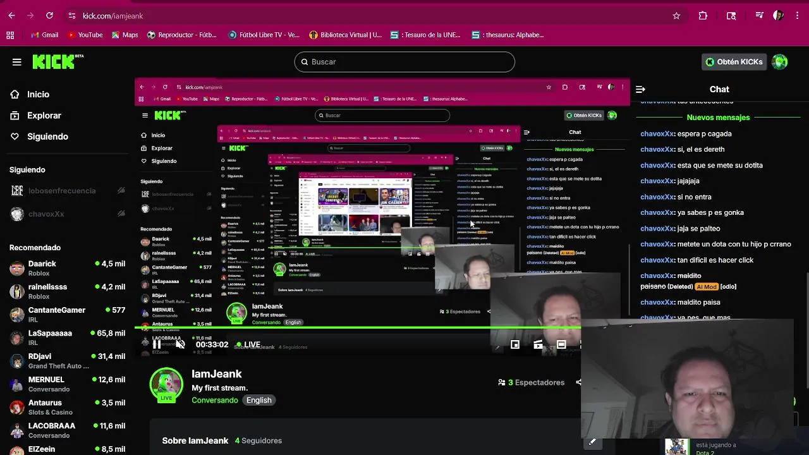Viewport: 809px width, 455px height.
Task: Click the AI Mod badge in chat
Action: [x=707, y=287]
